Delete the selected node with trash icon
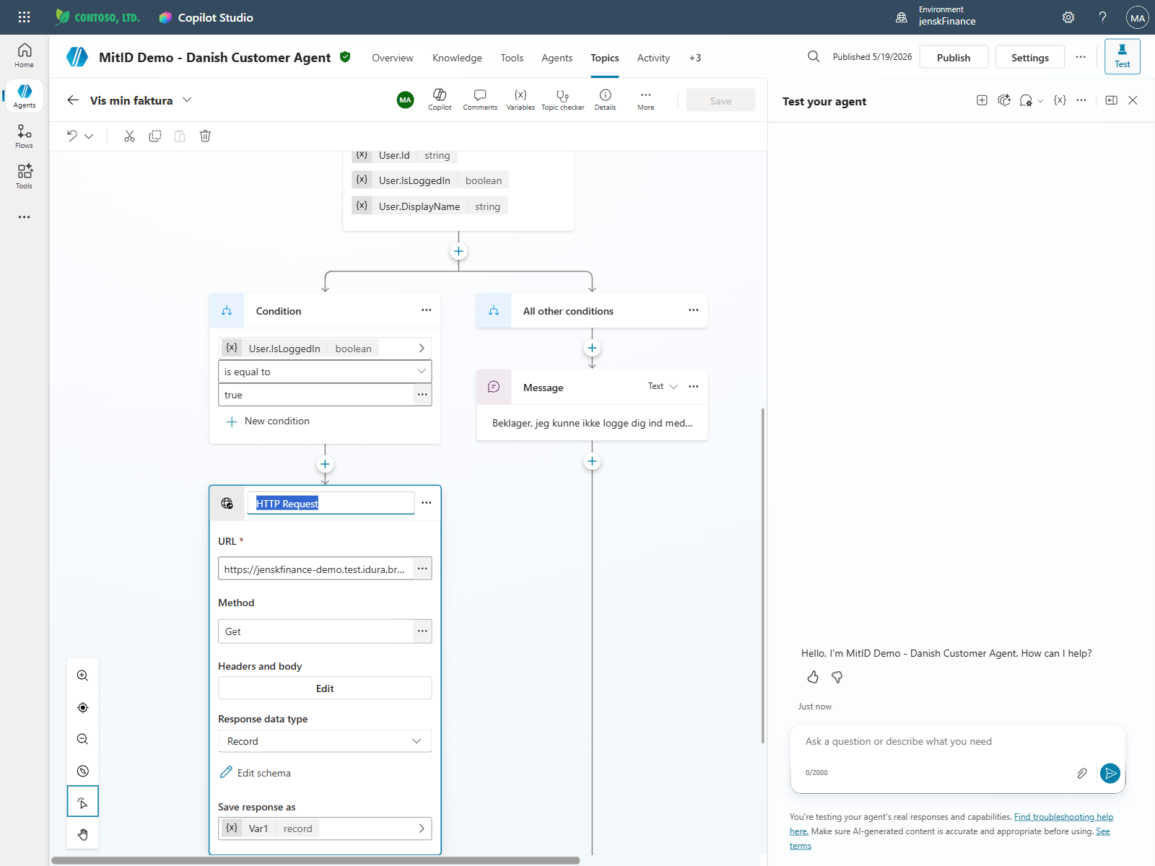1155x866 pixels. (x=205, y=136)
